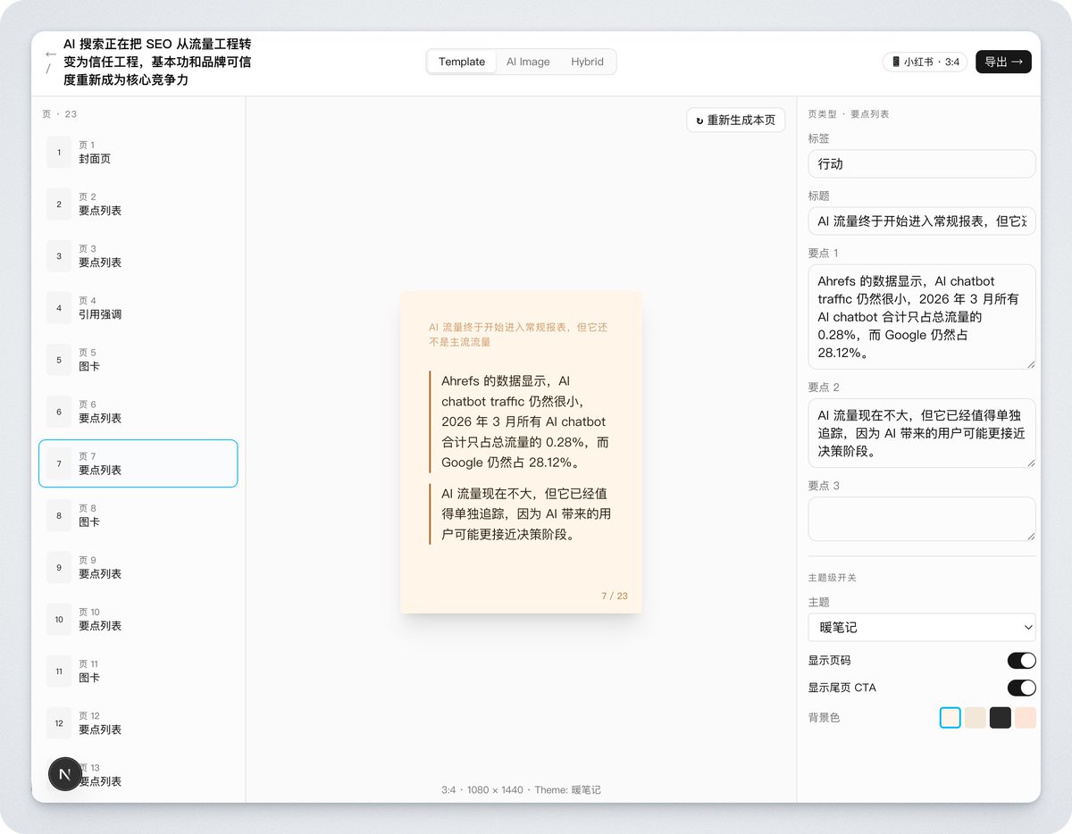1072x834 pixels.
Task: Click the 标签 input containing 行动
Action: tap(922, 164)
